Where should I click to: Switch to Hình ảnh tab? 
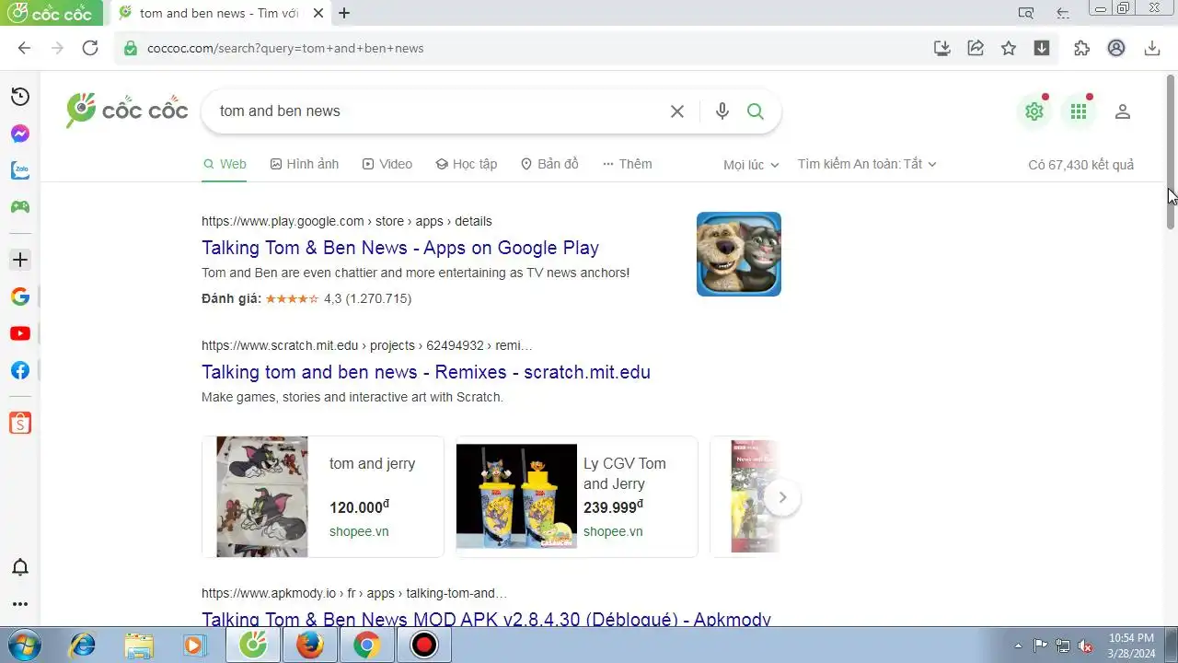[x=305, y=164]
